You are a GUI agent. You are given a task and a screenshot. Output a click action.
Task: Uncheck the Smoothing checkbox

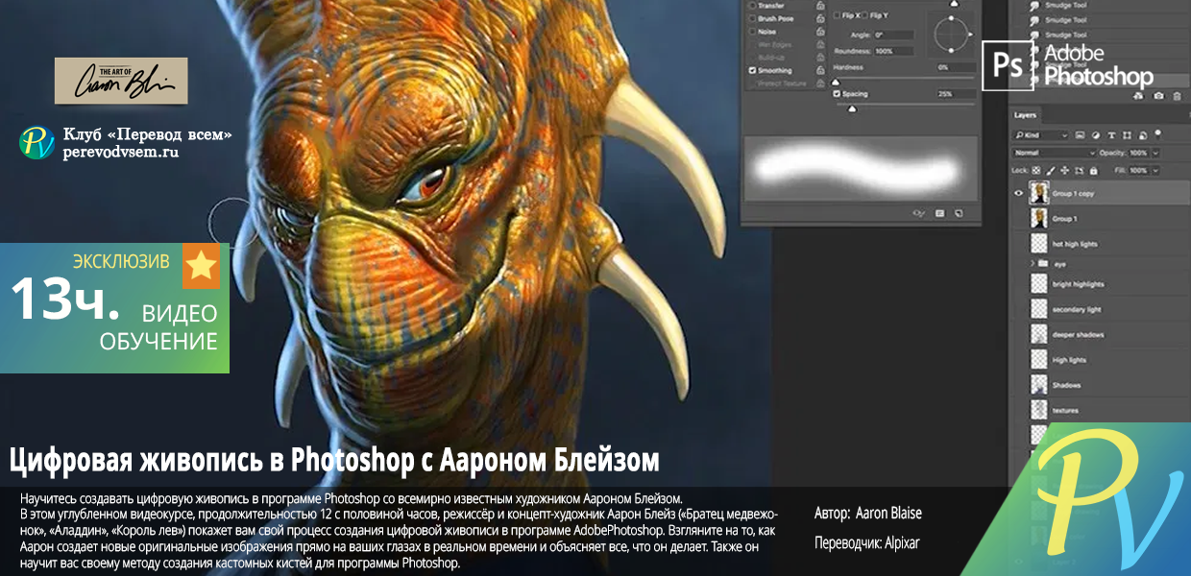pyautogui.click(x=752, y=70)
